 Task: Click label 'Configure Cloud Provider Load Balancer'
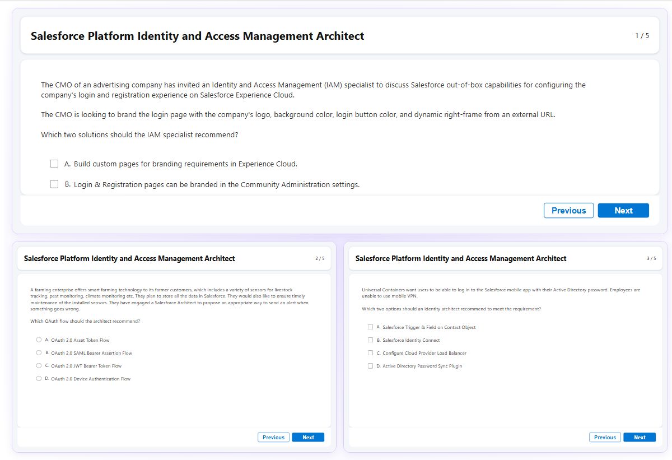coord(424,353)
